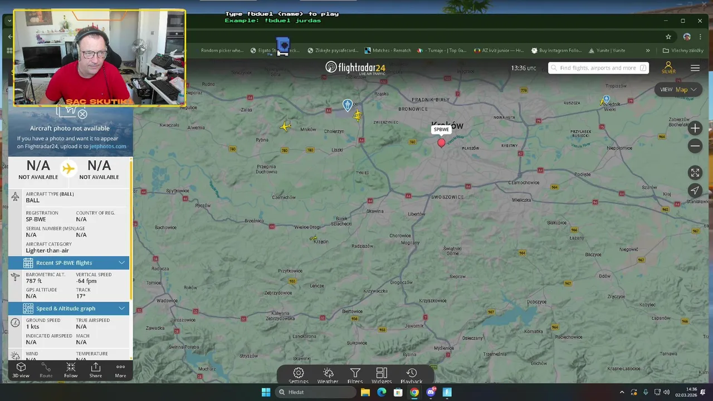Click the 787 ft barometric altitude value

click(33, 281)
